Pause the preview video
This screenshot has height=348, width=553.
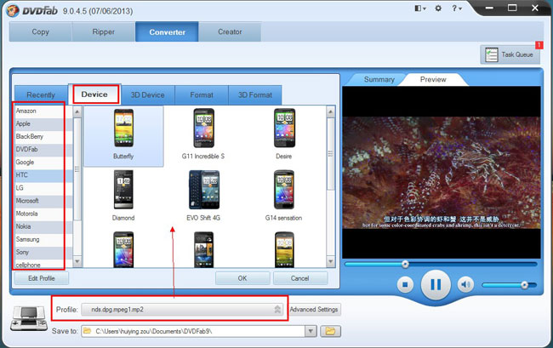pos(436,284)
